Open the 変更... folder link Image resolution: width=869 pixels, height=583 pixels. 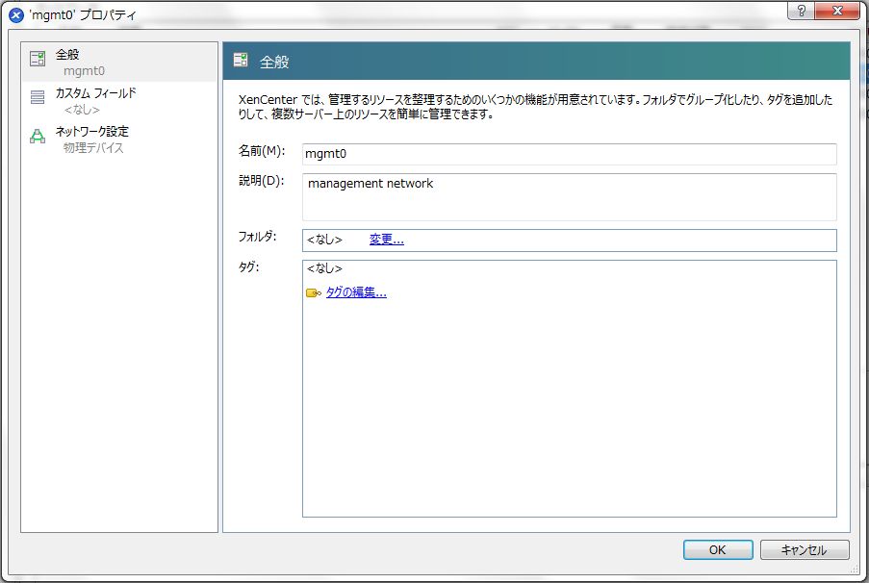(386, 240)
